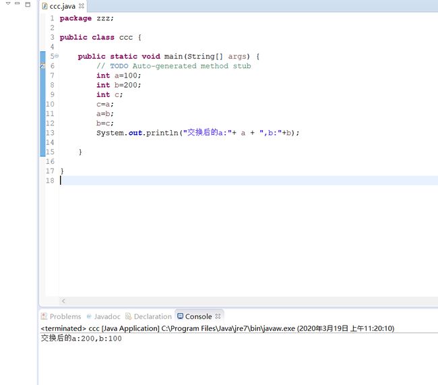Click the 'package zzz;' line

pos(87,18)
